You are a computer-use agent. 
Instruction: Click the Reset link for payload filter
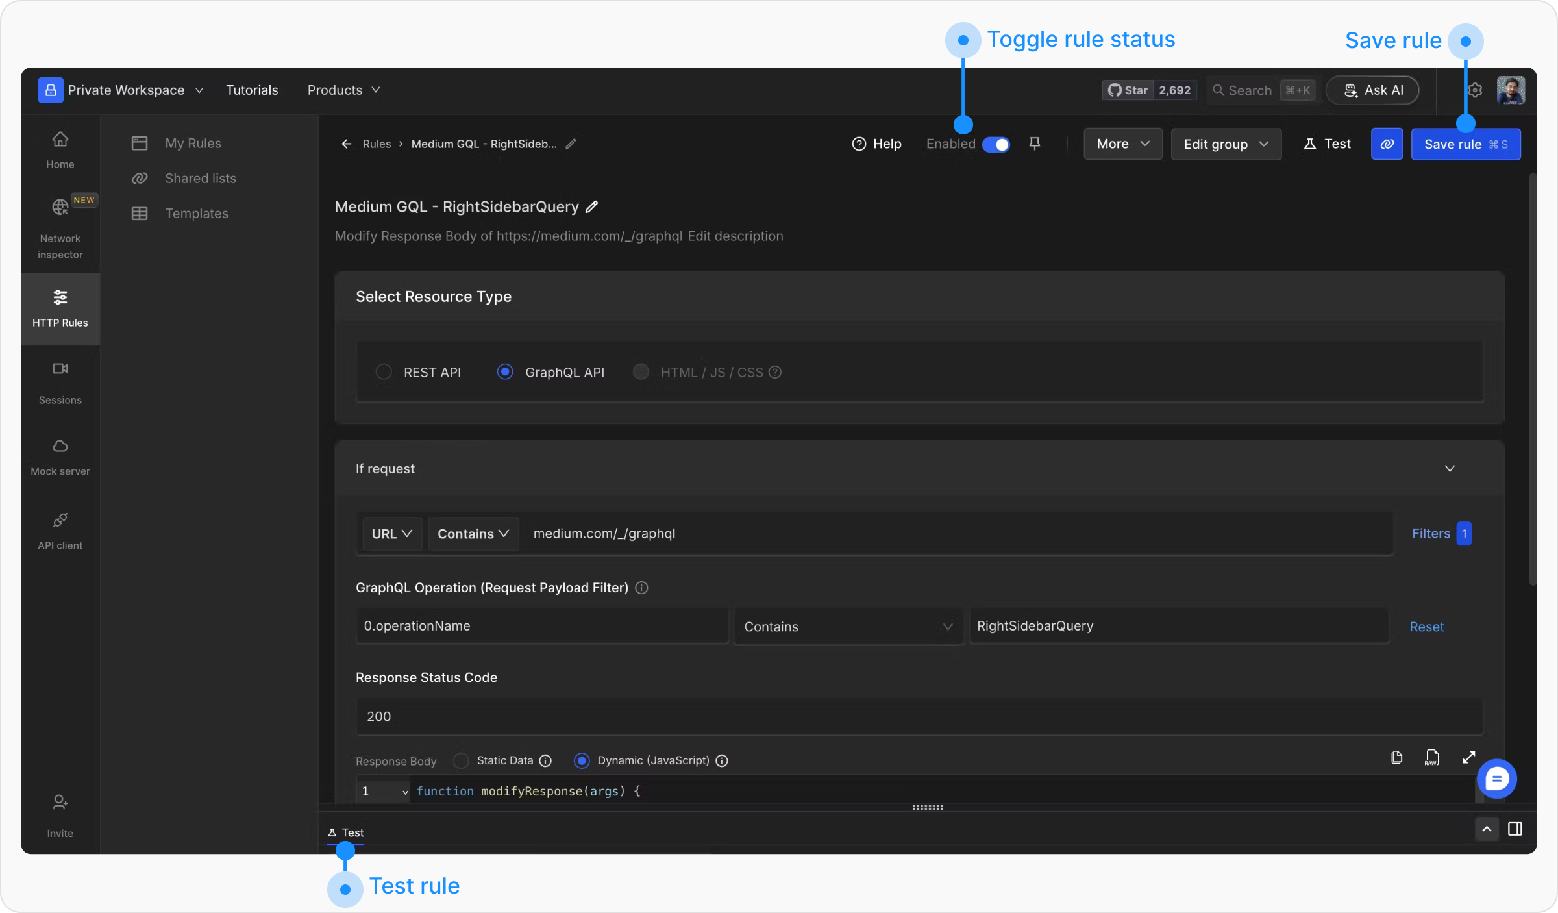(1426, 627)
